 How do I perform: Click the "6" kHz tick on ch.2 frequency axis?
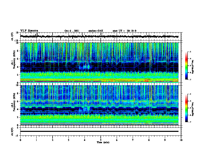click(x=18, y=101)
